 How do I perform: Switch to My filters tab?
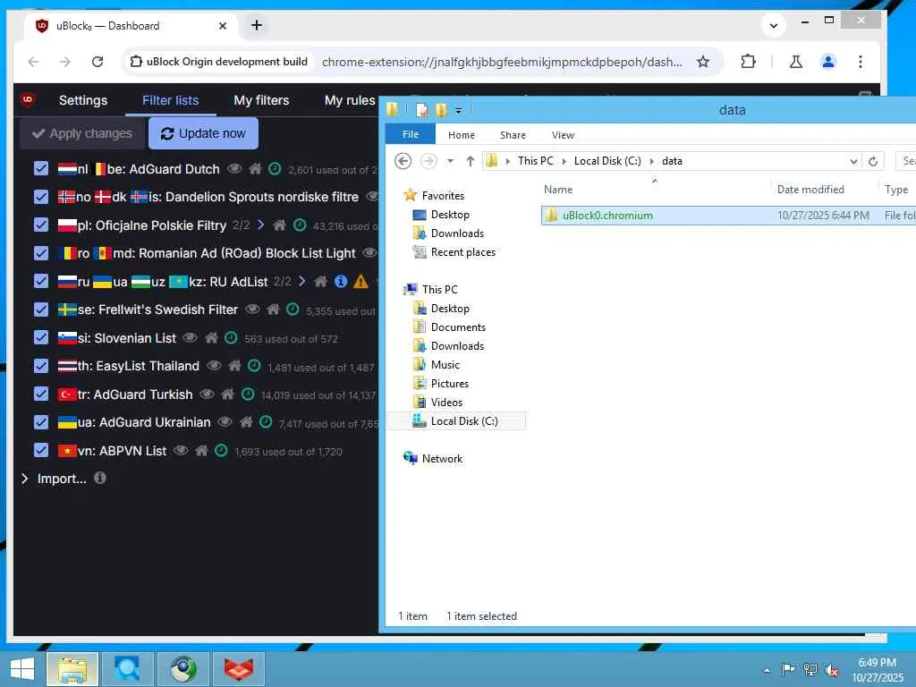coord(261,100)
